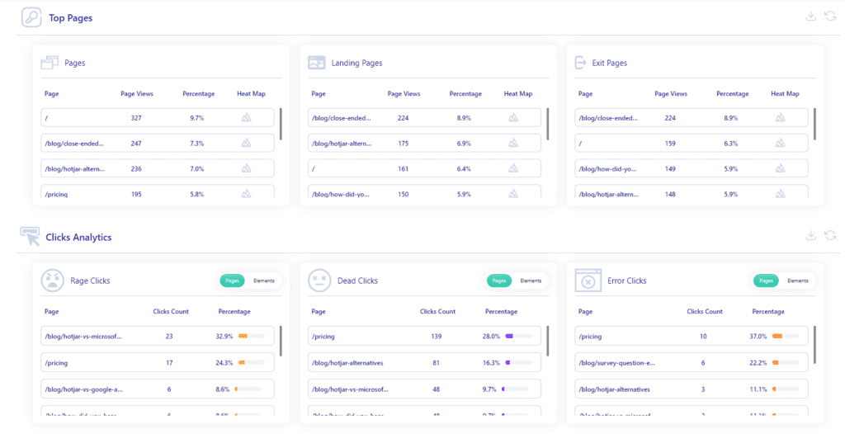Open heat map for / in Exit Pages
Viewport: 845px width, 434px height.
coord(780,143)
